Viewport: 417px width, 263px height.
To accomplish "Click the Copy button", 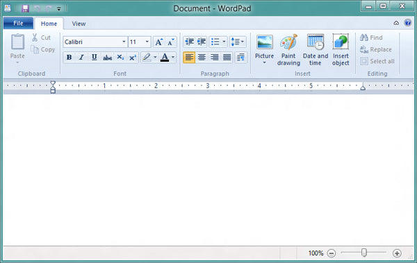I will point(43,49).
